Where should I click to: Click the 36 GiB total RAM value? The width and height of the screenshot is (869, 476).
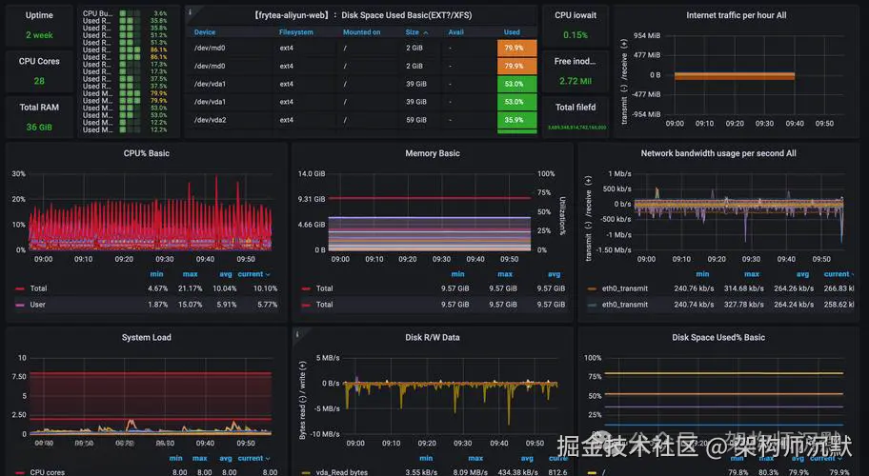(x=39, y=127)
